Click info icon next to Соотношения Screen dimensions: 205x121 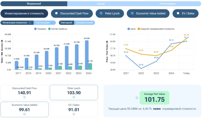(x=53, y=23)
